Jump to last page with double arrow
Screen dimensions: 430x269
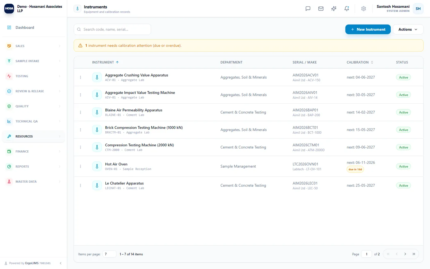tap(414, 254)
